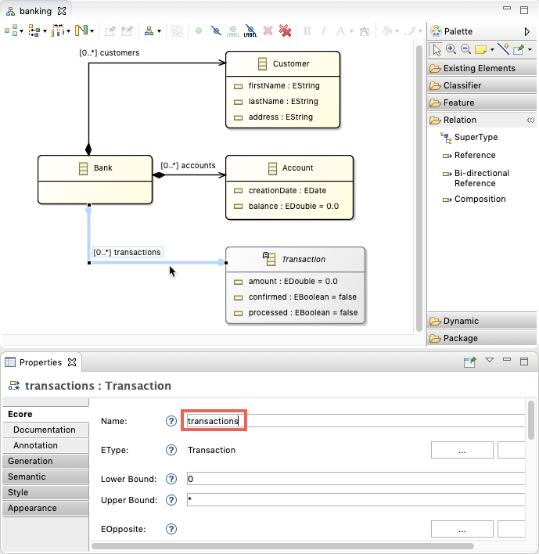Select the Composition relation tool
The width and height of the screenshot is (539, 554).
click(474, 200)
